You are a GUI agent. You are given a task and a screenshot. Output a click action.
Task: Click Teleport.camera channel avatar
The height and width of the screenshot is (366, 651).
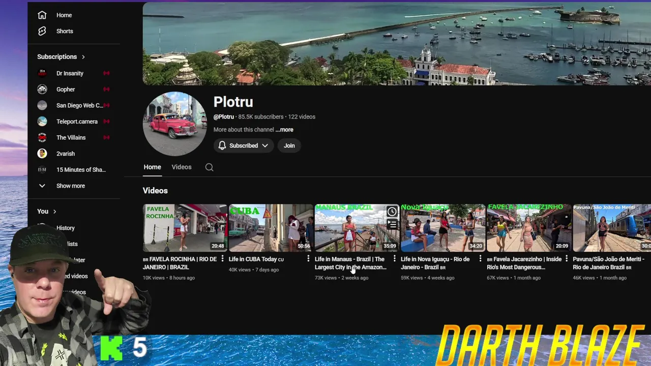coord(42,121)
